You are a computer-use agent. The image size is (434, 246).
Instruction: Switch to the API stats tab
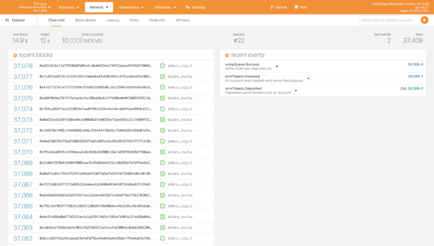183,20
